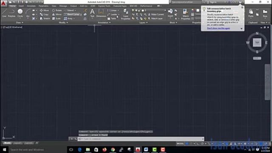The height and width of the screenshot is (153, 272).
Task: Choose the Stretch command
Action: [x=45, y=18]
